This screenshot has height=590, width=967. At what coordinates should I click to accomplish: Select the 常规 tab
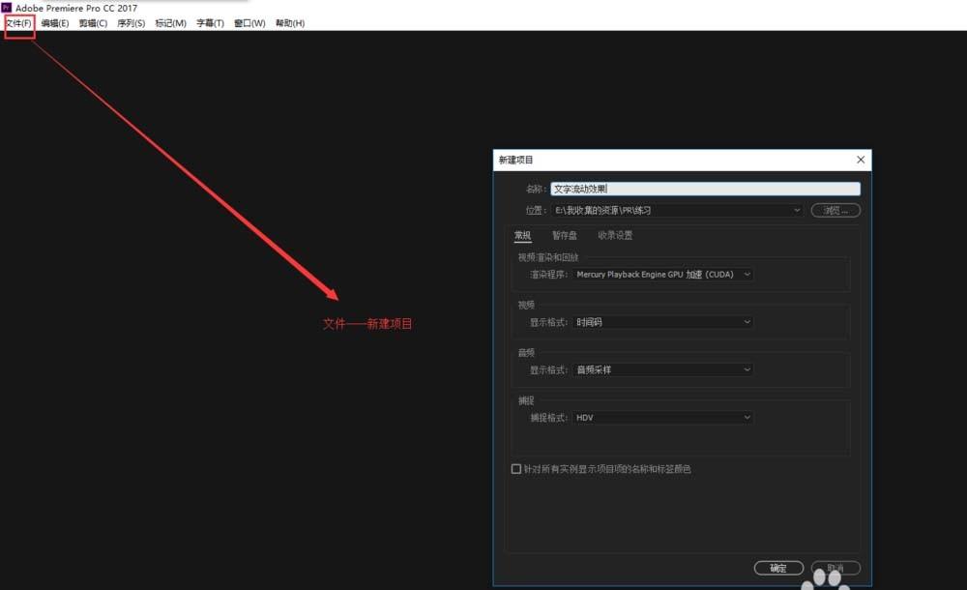coord(522,235)
